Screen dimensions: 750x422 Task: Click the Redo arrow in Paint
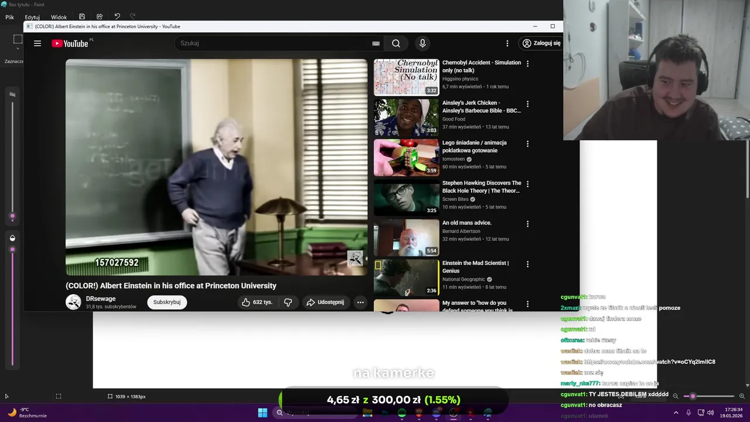[132, 17]
